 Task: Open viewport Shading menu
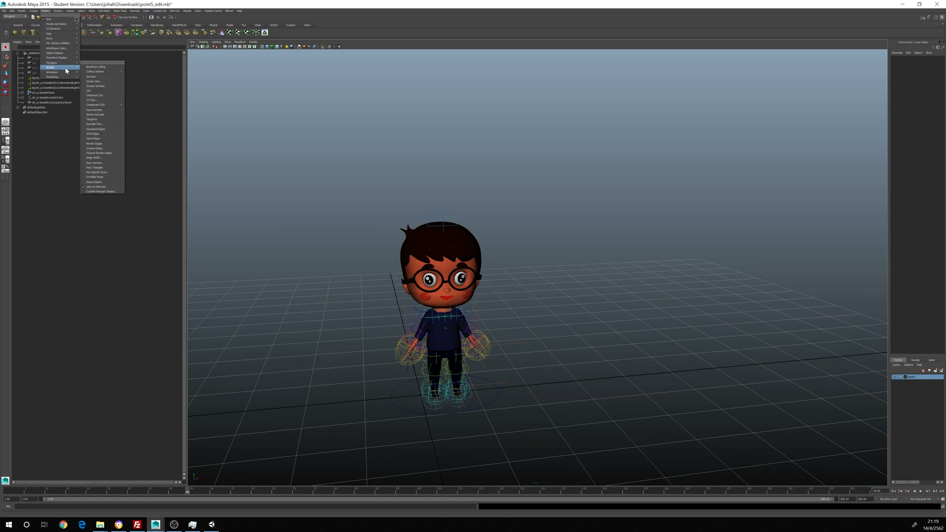click(x=203, y=42)
